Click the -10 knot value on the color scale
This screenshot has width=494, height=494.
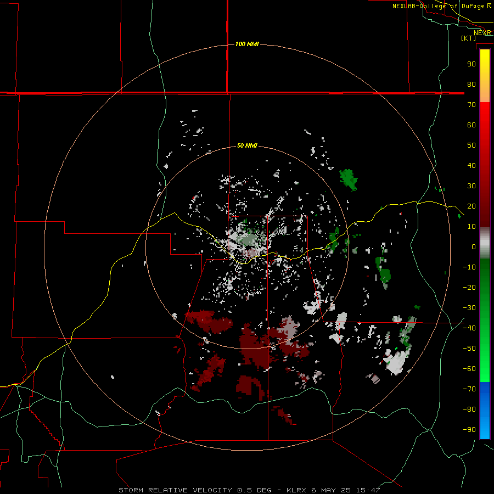pos(469,267)
